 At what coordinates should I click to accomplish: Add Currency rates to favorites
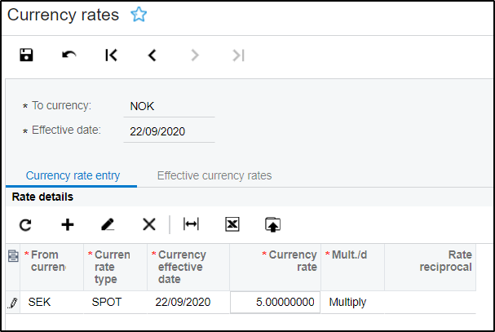click(x=138, y=15)
